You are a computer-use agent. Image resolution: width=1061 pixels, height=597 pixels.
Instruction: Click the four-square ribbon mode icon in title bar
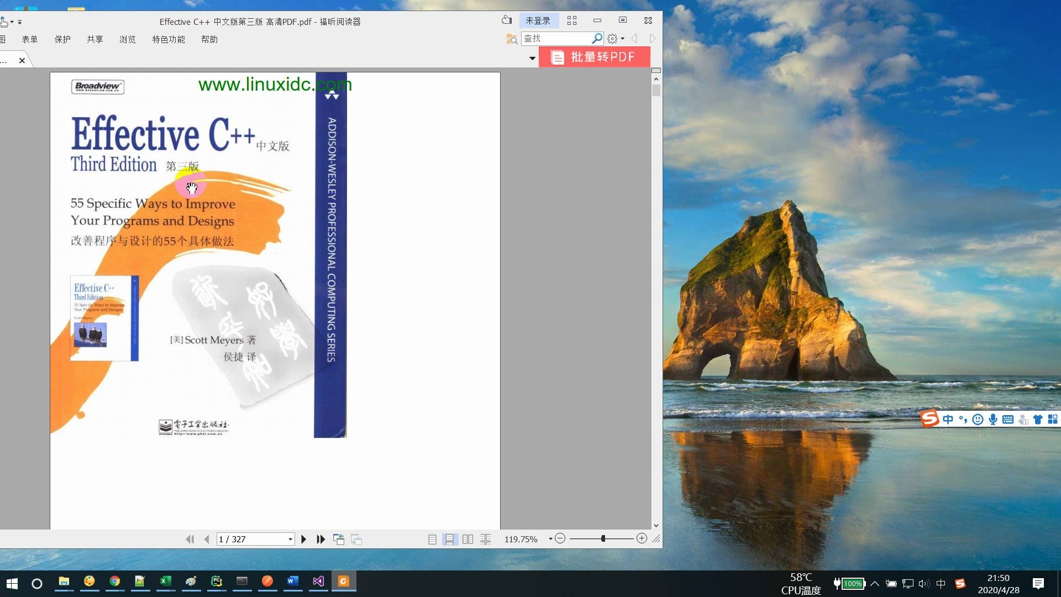point(572,20)
